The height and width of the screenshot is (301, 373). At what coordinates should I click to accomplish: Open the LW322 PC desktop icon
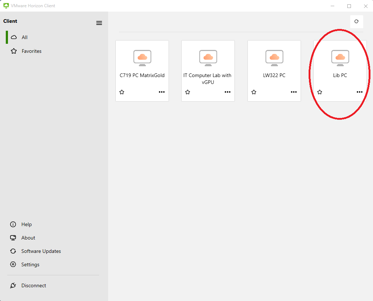tap(274, 58)
